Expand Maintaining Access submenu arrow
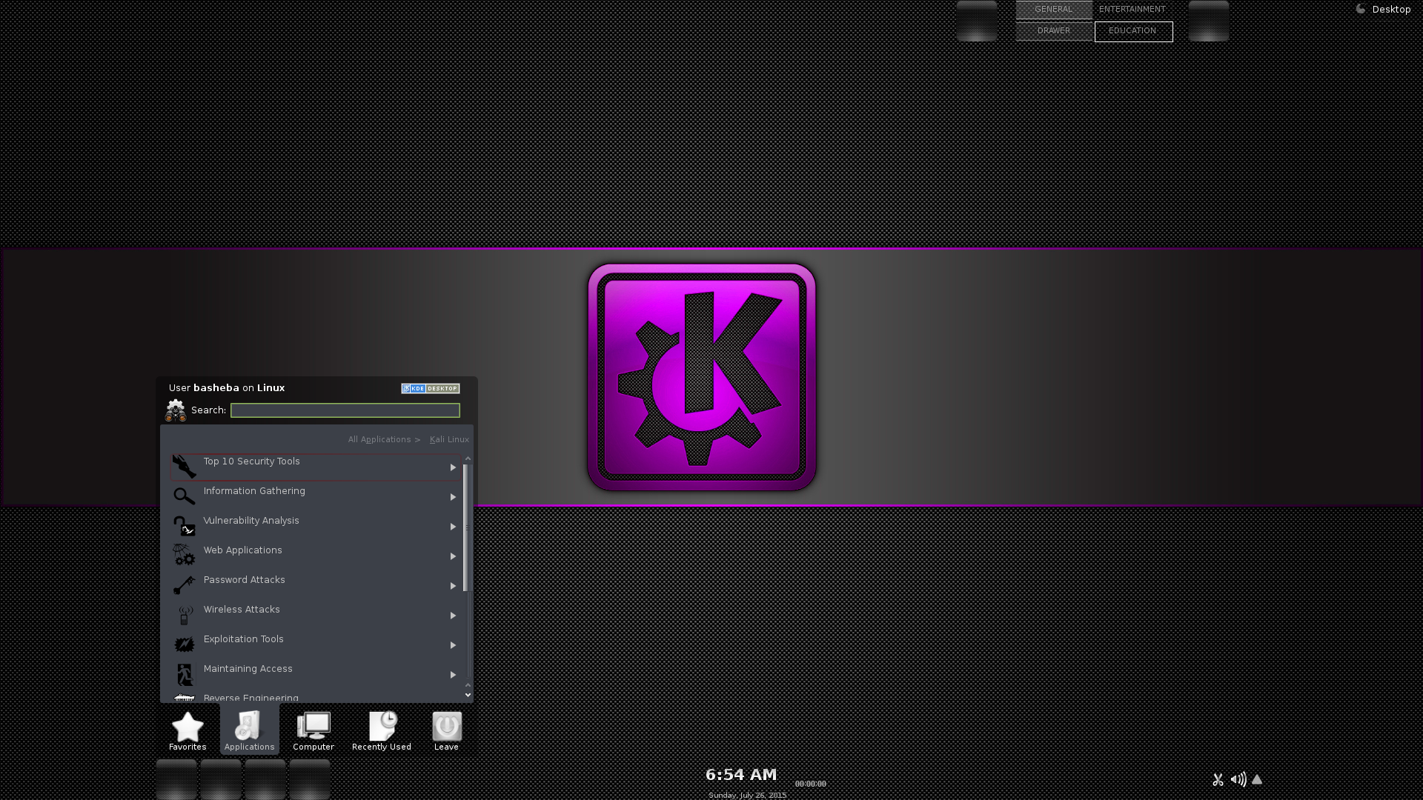Screen dimensions: 1423x800 pyautogui.click(x=453, y=675)
